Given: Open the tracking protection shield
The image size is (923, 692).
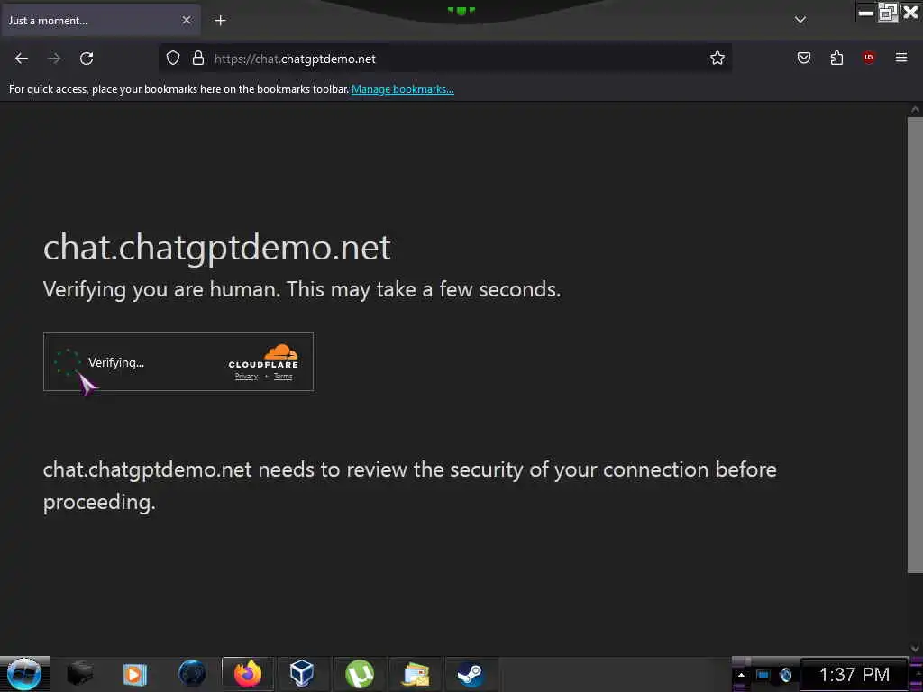Looking at the screenshot, I should pos(172,59).
